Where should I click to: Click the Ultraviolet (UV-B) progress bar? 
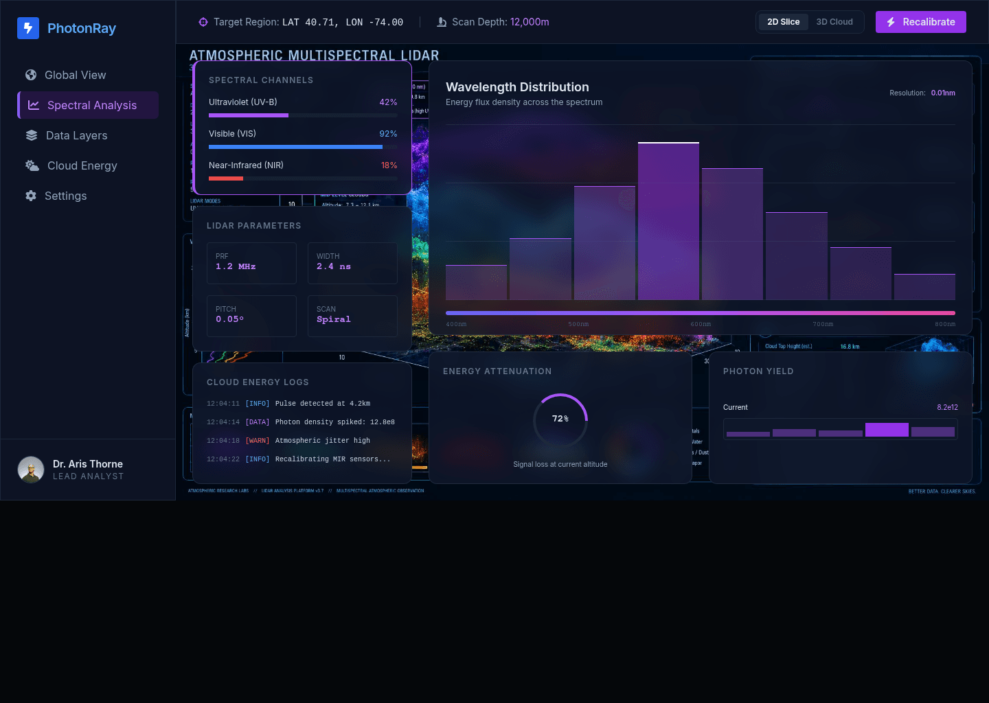tap(303, 115)
